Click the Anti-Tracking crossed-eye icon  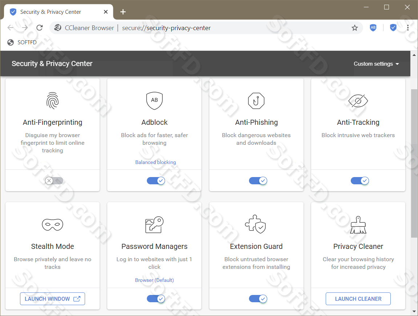click(x=358, y=101)
